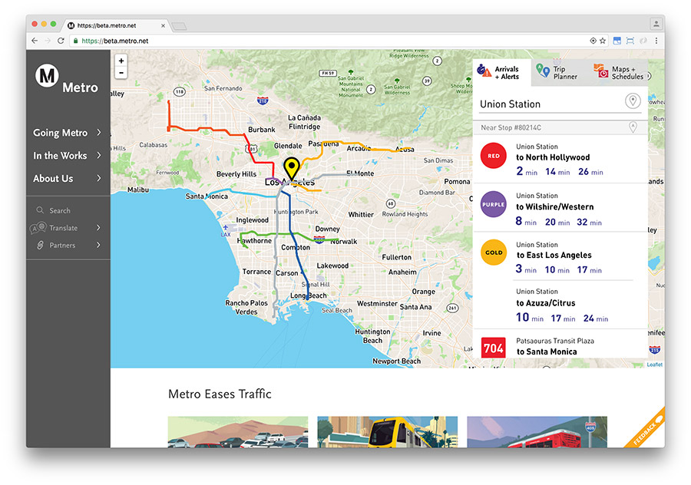Click 'to Santa Monica' arrival entry
Screen dimensions: 691x485
(547, 351)
